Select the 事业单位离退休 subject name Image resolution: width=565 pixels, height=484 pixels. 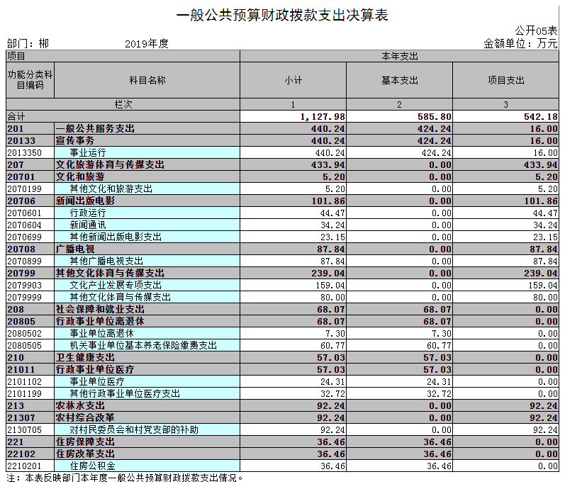(101, 334)
